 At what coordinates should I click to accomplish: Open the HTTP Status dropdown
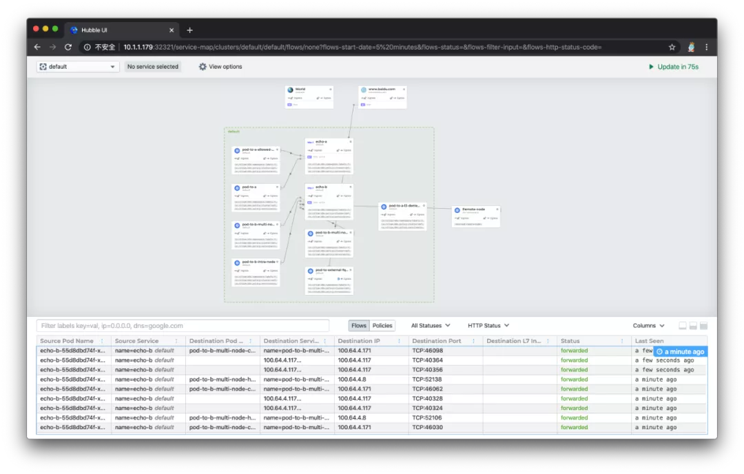(x=488, y=325)
